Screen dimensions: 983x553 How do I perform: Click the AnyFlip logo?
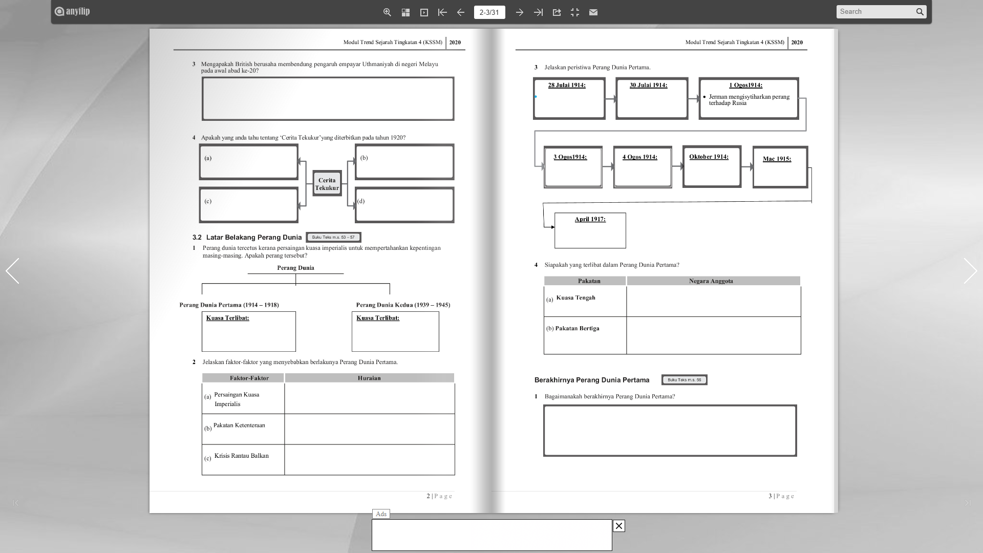pyautogui.click(x=72, y=11)
